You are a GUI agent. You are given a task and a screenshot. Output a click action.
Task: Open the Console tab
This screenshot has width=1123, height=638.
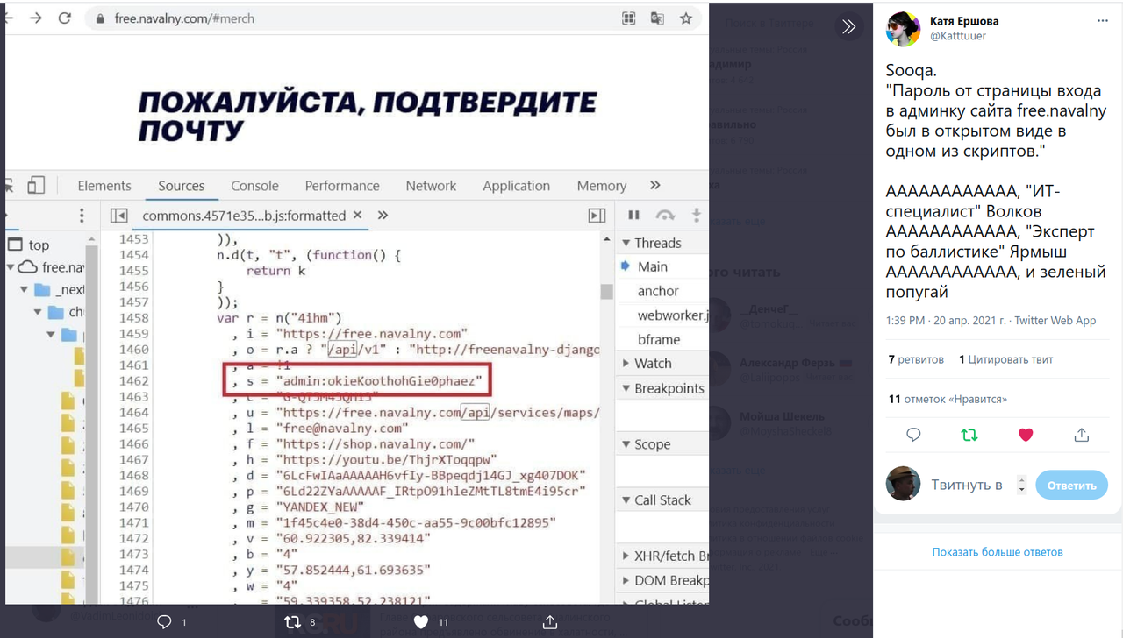coord(255,186)
